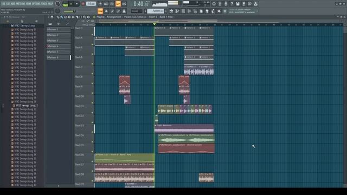The height and width of the screenshot is (195, 347).
Task: Open the FILE menu
Action: click(3, 4)
